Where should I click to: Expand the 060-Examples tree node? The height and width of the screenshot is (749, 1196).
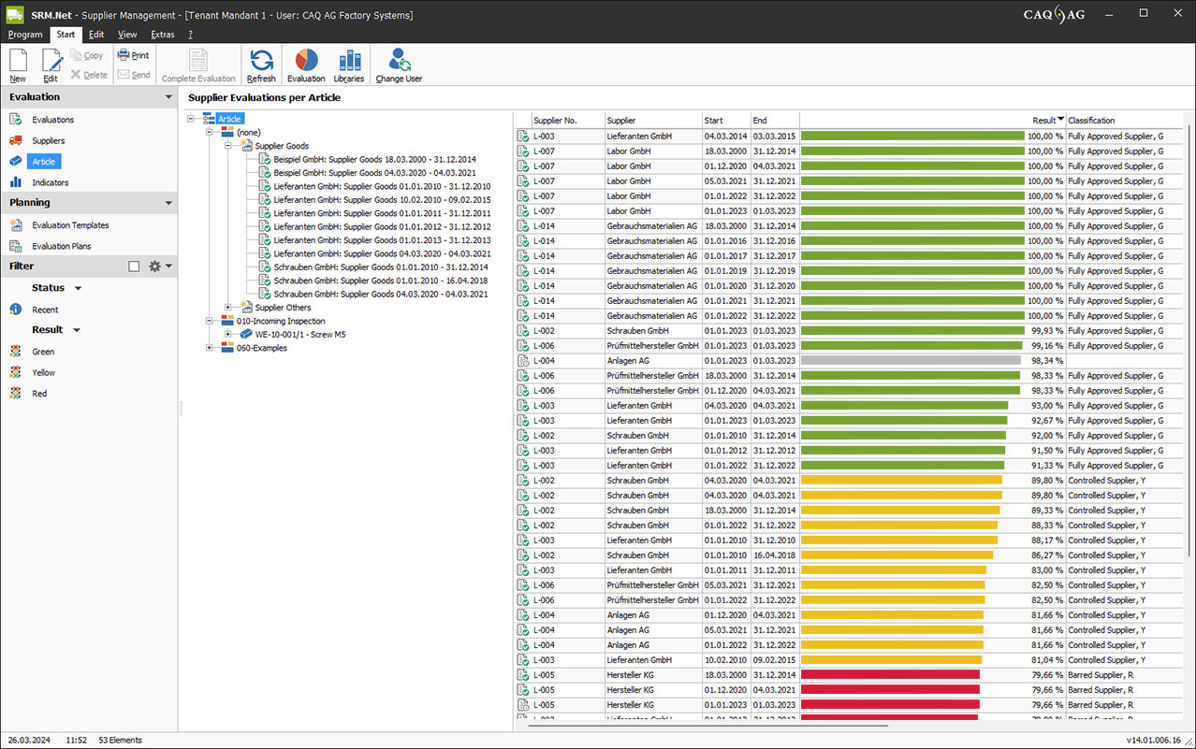pyautogui.click(x=210, y=348)
